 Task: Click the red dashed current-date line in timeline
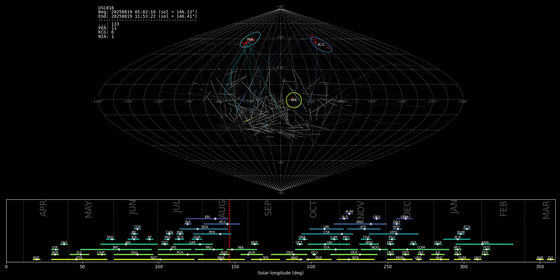229,231
